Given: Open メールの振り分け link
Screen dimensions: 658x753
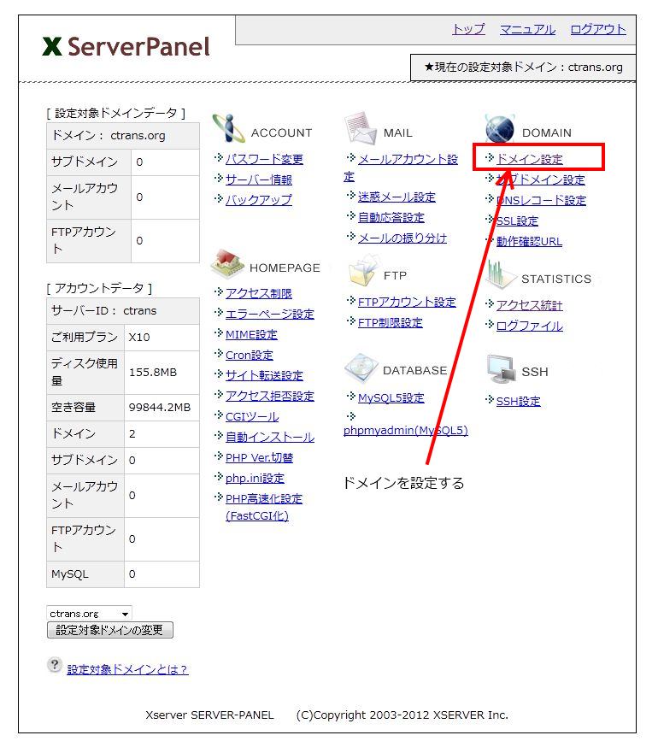Looking at the screenshot, I should tap(402, 238).
